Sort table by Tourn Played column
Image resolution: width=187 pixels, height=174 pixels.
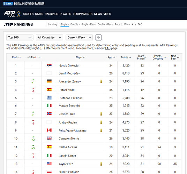(x=142, y=57)
